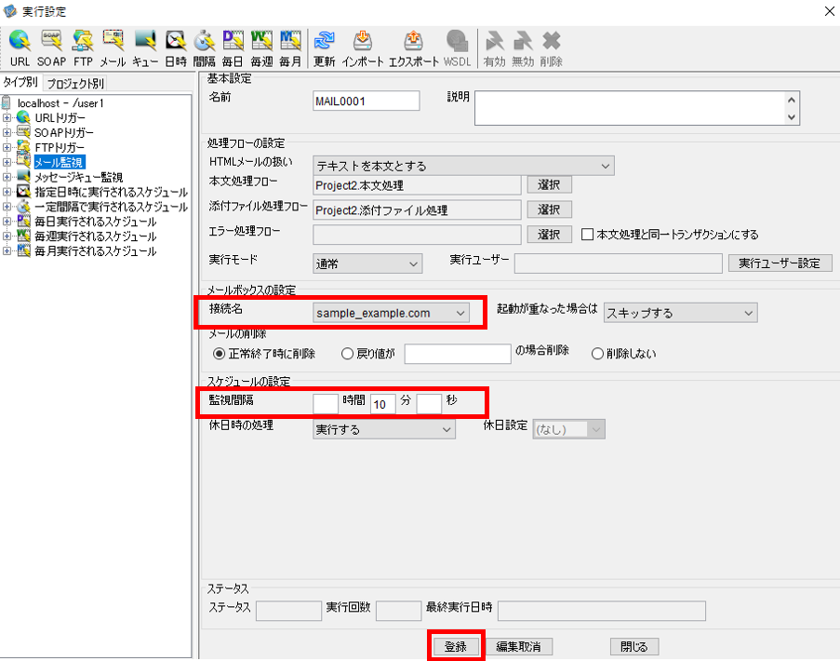The height and width of the screenshot is (661, 840).
Task: Click the 無効 disable toolbar icon
Action: [x=522, y=48]
